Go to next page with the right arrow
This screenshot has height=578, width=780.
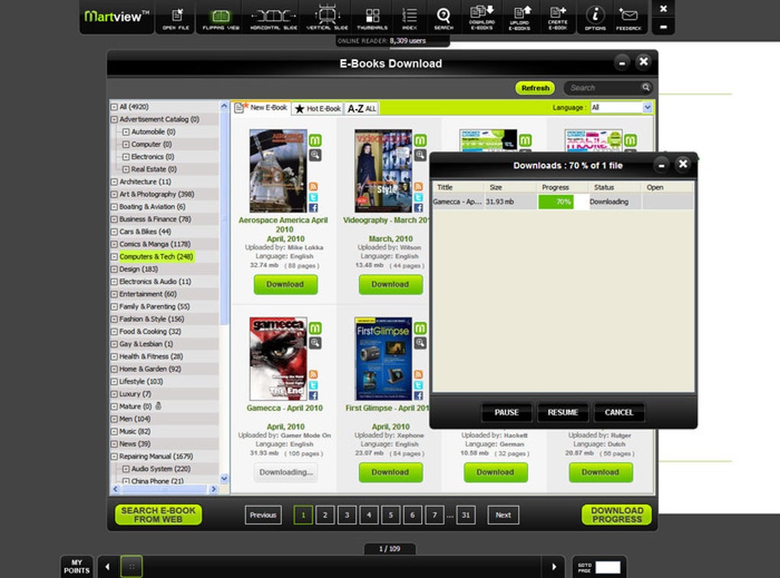pos(554,567)
